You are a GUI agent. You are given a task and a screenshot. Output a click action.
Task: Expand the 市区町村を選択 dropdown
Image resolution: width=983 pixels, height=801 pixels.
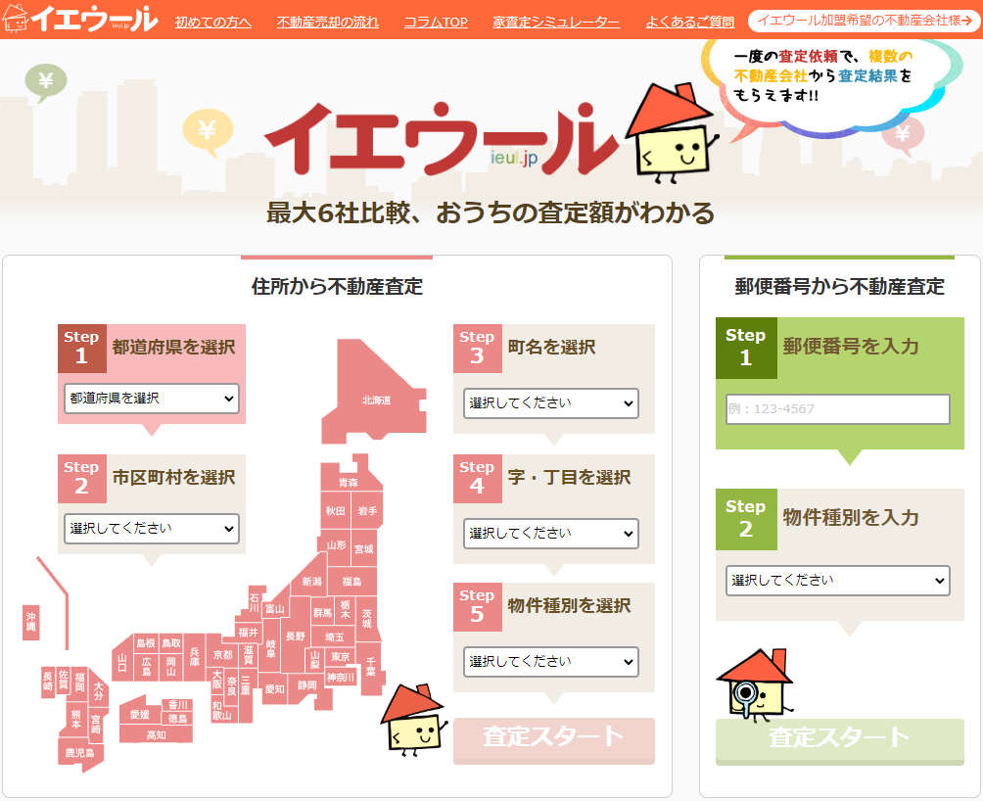151,529
